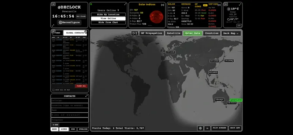The height and width of the screenshot is (135, 293).
Task: Expand the HF/VHF conditions panel with [+]
Action: pyautogui.click(x=219, y=5)
